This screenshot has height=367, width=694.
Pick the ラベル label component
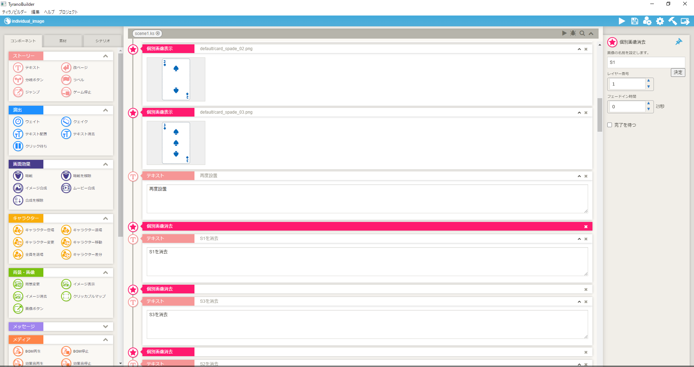[73, 80]
